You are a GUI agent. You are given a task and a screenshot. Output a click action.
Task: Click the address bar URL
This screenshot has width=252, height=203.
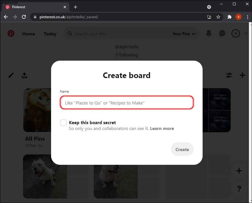click(69, 17)
